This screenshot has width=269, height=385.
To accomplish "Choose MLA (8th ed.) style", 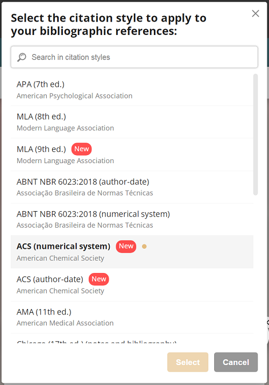I will pos(132,122).
